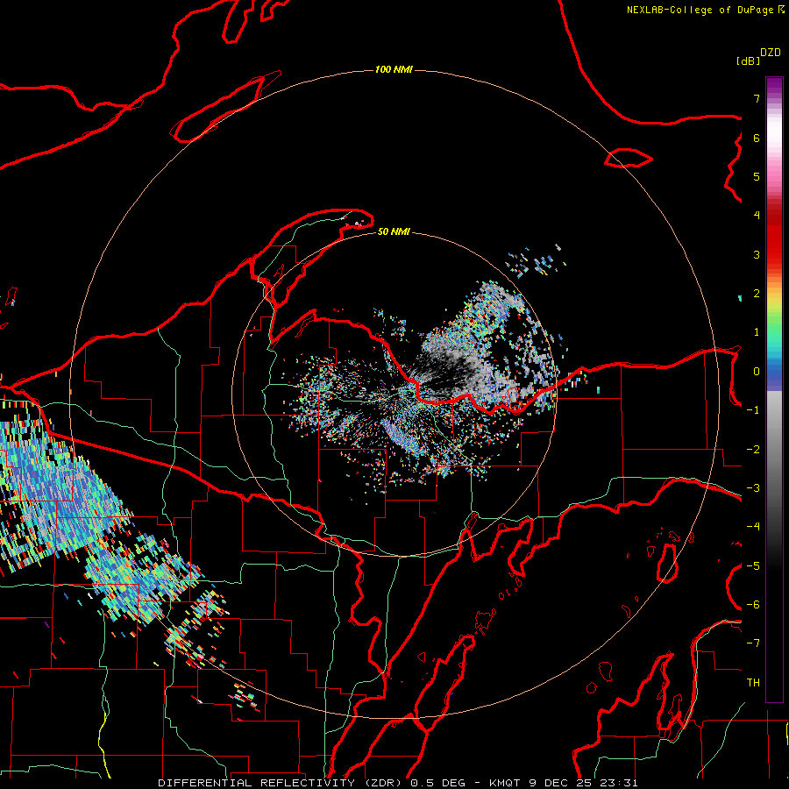
Task: Click the -1 dB value on the color scale
Action: coord(753,410)
